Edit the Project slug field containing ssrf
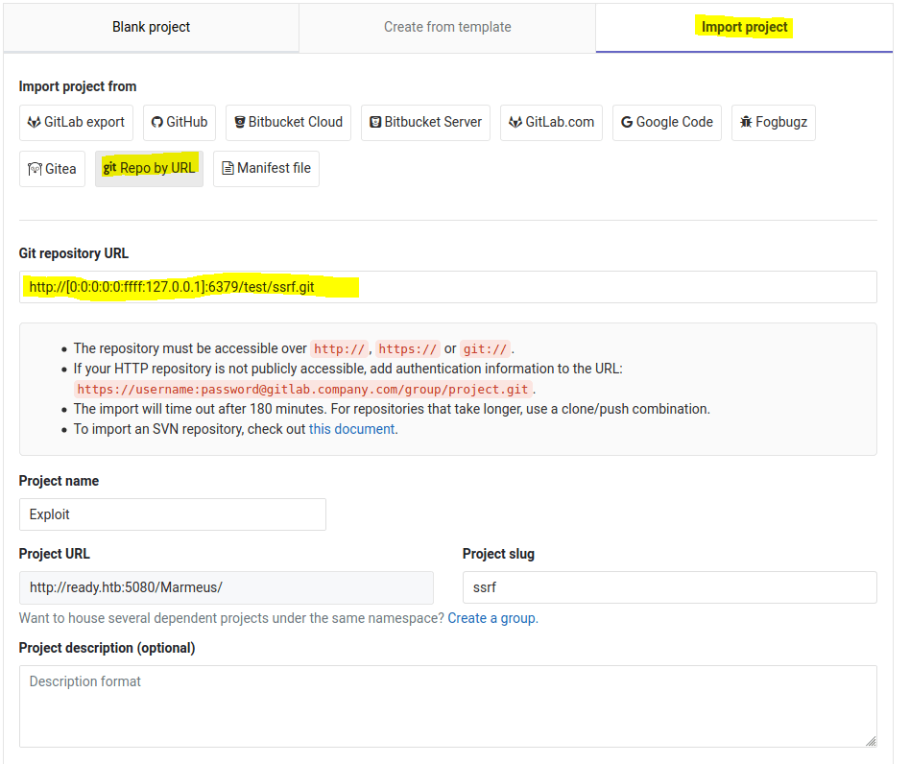This screenshot has height=764, width=910. click(x=670, y=587)
